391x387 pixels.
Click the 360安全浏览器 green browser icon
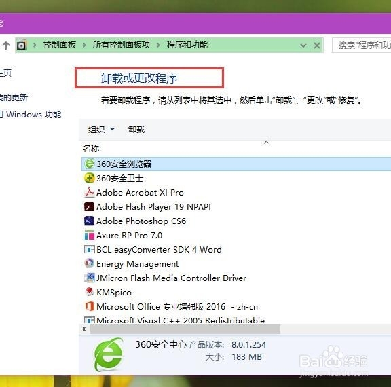tap(90, 164)
